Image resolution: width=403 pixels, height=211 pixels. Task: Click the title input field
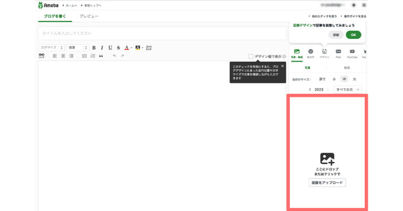(162, 34)
